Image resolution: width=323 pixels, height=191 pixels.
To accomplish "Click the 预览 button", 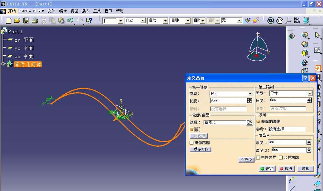I will (305, 169).
